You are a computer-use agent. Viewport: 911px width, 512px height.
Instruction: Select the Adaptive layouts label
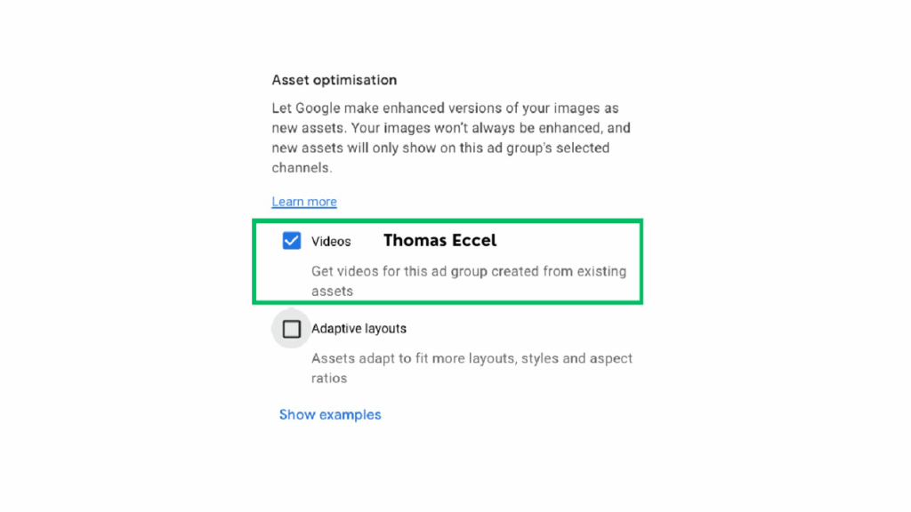(x=359, y=328)
